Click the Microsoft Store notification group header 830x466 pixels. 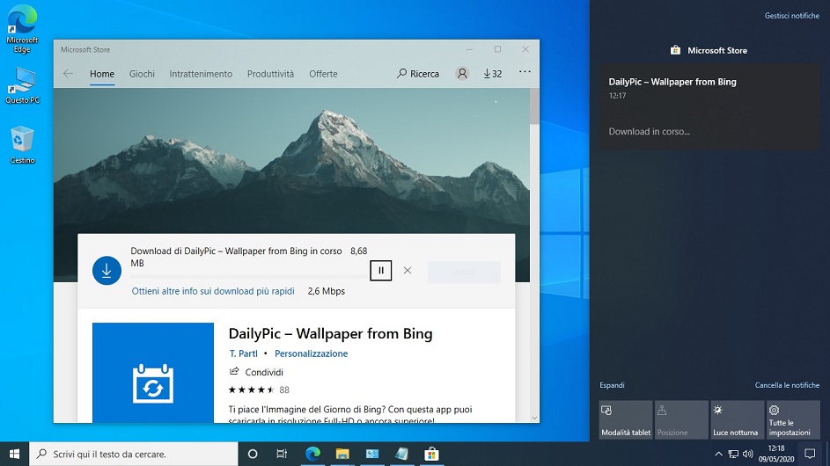(709, 50)
